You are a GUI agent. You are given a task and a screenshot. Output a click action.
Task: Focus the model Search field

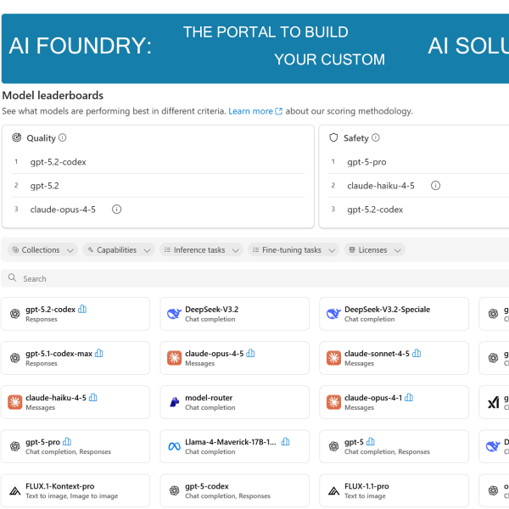(x=256, y=278)
